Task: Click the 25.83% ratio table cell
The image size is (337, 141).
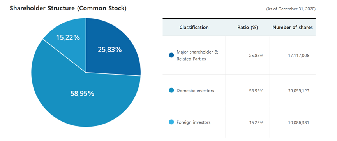Action: (x=256, y=56)
